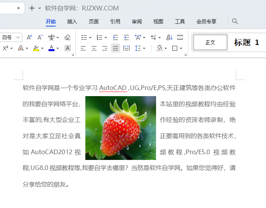Image resolution: width=266 pixels, height=208 pixels.
Task: Toggle justify alignment button
Action: click(116, 48)
